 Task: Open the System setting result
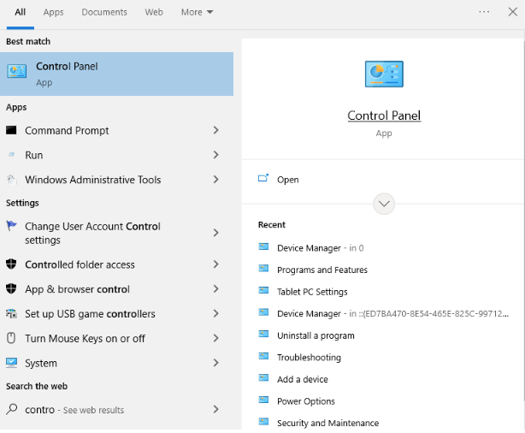pyautogui.click(x=116, y=363)
